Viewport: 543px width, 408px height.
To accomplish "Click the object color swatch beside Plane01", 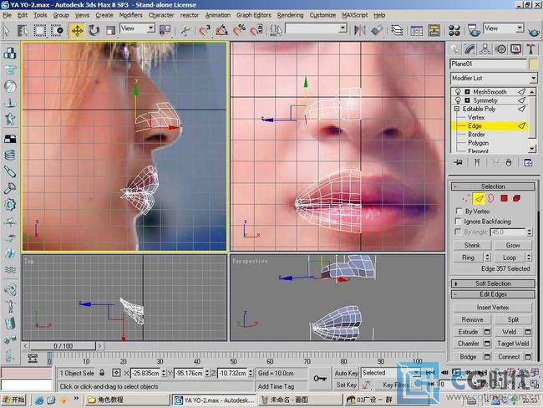I will click(533, 64).
